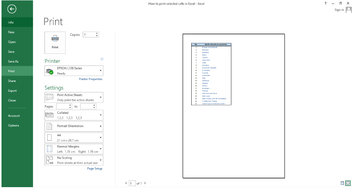Click the print preview page thumbnail
The image size is (356, 189).
pyautogui.click(x=234, y=106)
